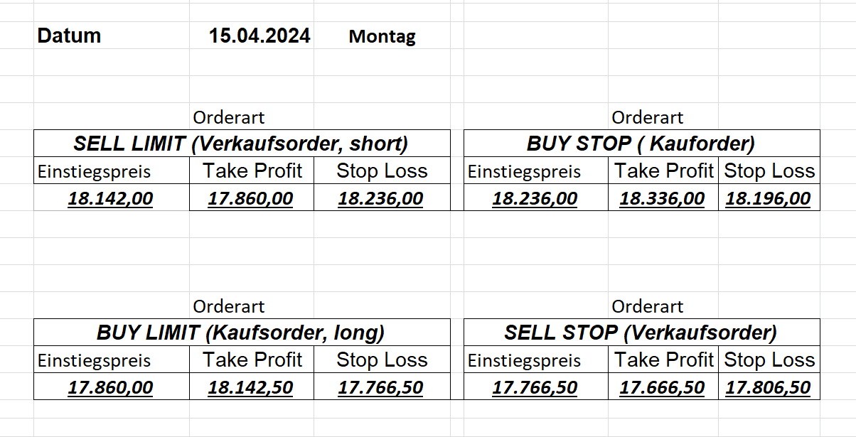Viewport: 856px width, 437px height.
Task: Select SELL STOP stop loss 17.806,50
Action: [x=768, y=387]
